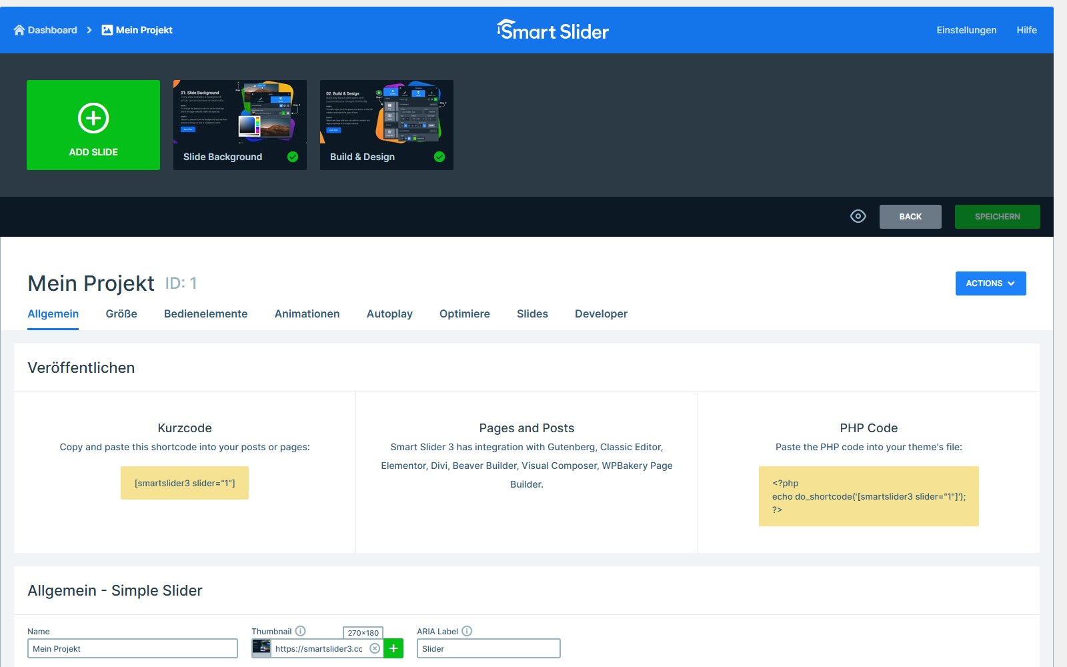This screenshot has height=667, width=1067.
Task: Open the Bedienelemente tab
Action: 205,313
